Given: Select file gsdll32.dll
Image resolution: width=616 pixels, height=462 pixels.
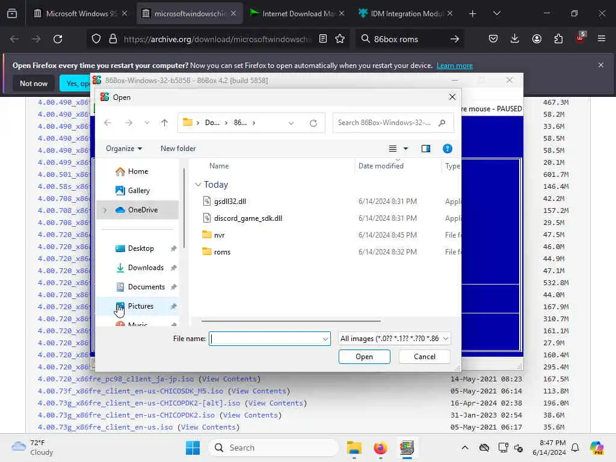Looking at the screenshot, I should tap(230, 201).
